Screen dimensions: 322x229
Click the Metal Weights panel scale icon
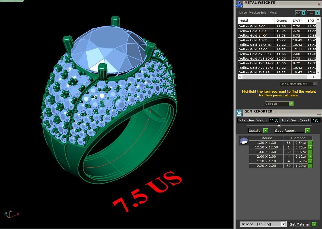click(x=239, y=4)
